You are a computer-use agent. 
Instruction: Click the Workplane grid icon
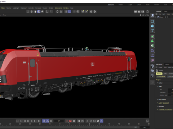pos(66,11)
